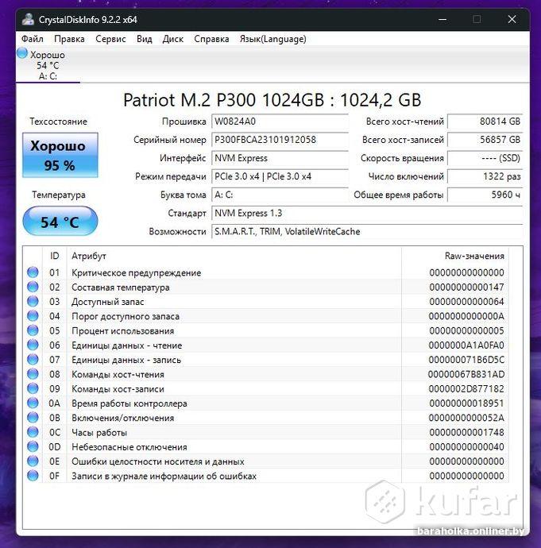The width and height of the screenshot is (541, 548).
Task: Click status orb for attribute 01
Action: pos(33,272)
